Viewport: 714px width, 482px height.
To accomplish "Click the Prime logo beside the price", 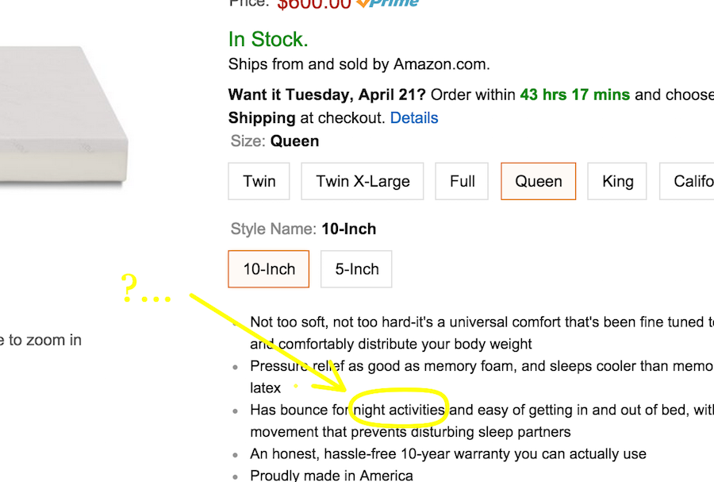I will click(389, 3).
